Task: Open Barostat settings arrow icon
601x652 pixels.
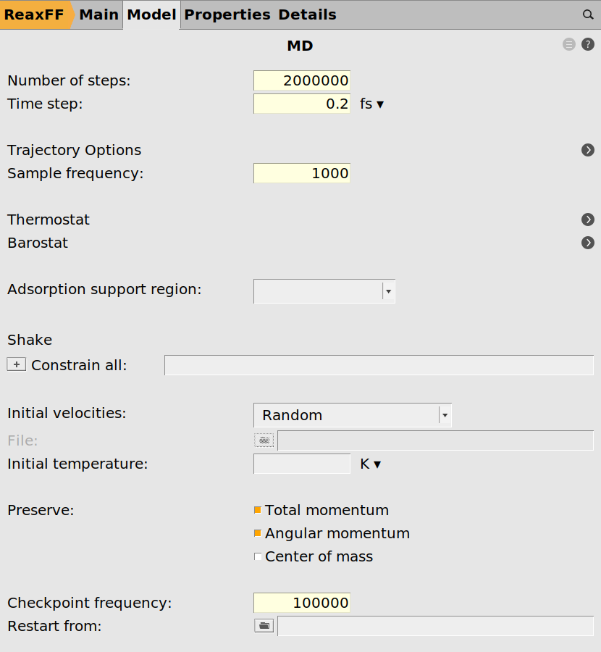Action: [x=588, y=243]
